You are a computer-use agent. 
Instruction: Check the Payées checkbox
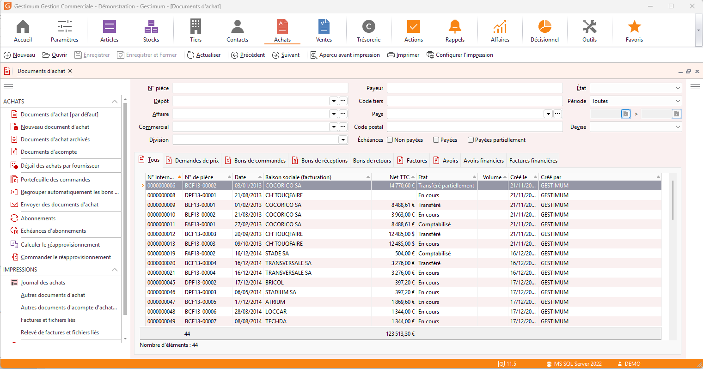click(436, 140)
